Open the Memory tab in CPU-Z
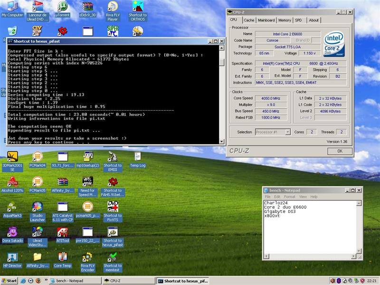Image resolution: width=380 pixels, height=285 pixels. click(285, 20)
